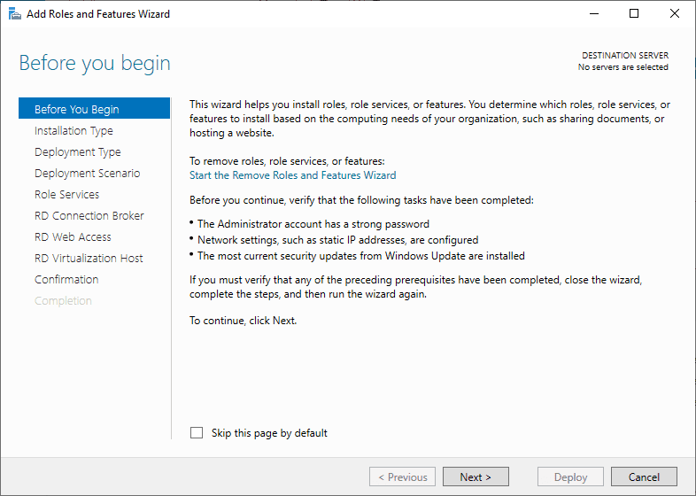Open Start the Remove Roles and Features Wizard link
Image resolution: width=696 pixels, height=496 pixels.
pyautogui.click(x=292, y=175)
